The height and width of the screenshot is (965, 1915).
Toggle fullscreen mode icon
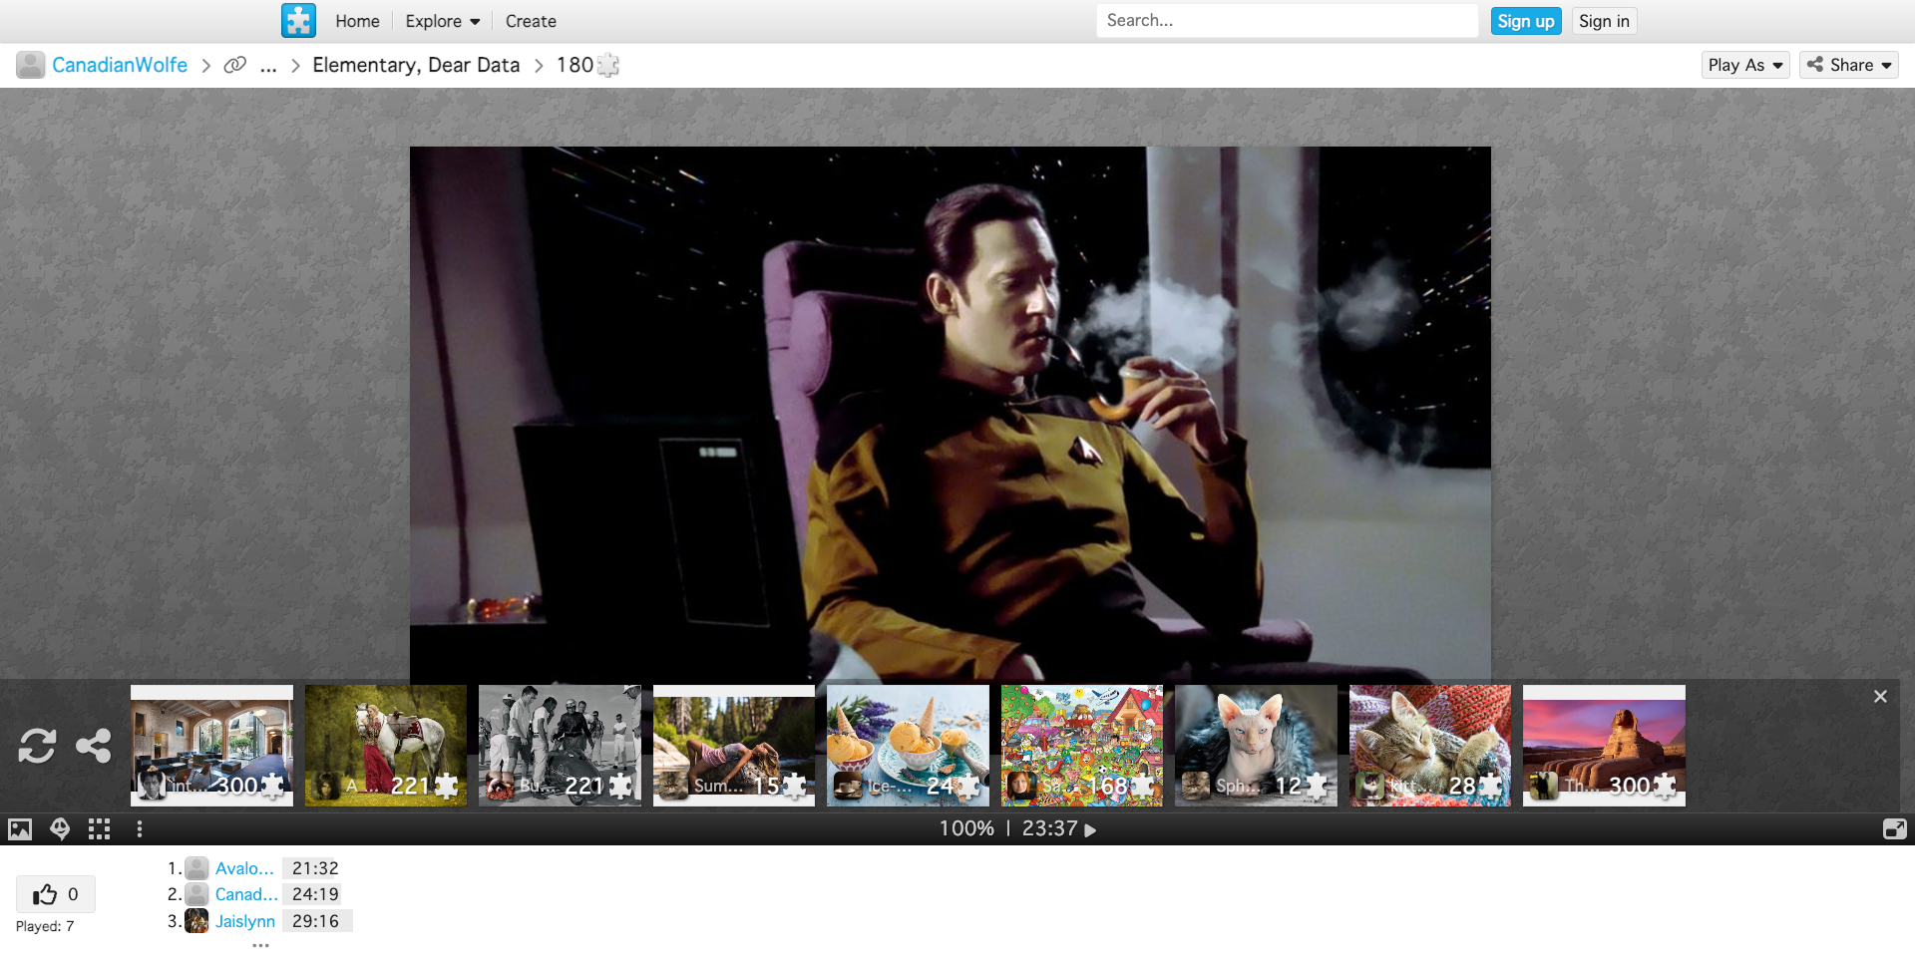pos(1894,829)
